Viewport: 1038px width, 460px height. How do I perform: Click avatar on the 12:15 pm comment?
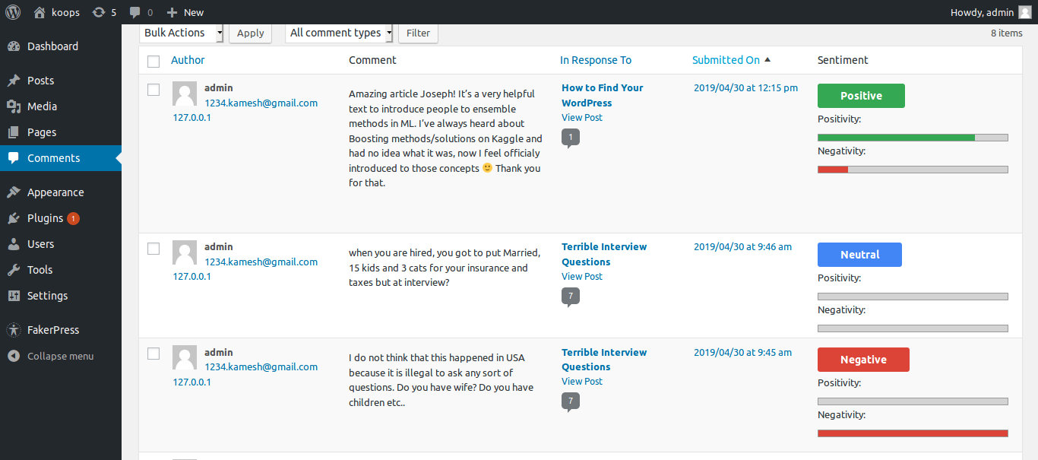coord(185,94)
